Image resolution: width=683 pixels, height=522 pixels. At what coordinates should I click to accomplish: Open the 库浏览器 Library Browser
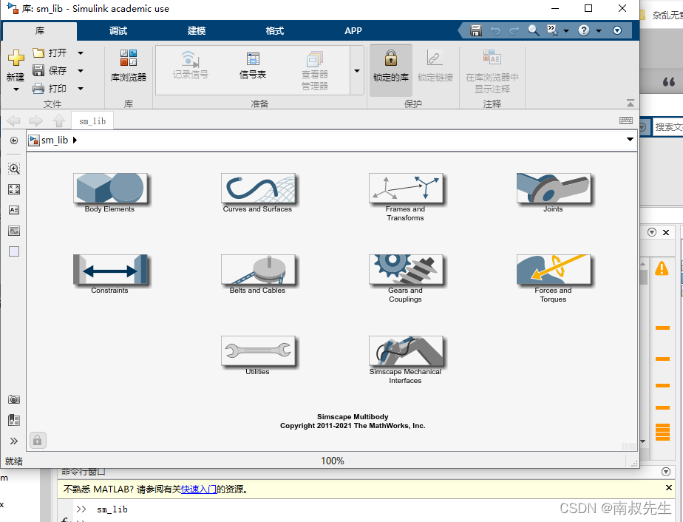[x=128, y=66]
